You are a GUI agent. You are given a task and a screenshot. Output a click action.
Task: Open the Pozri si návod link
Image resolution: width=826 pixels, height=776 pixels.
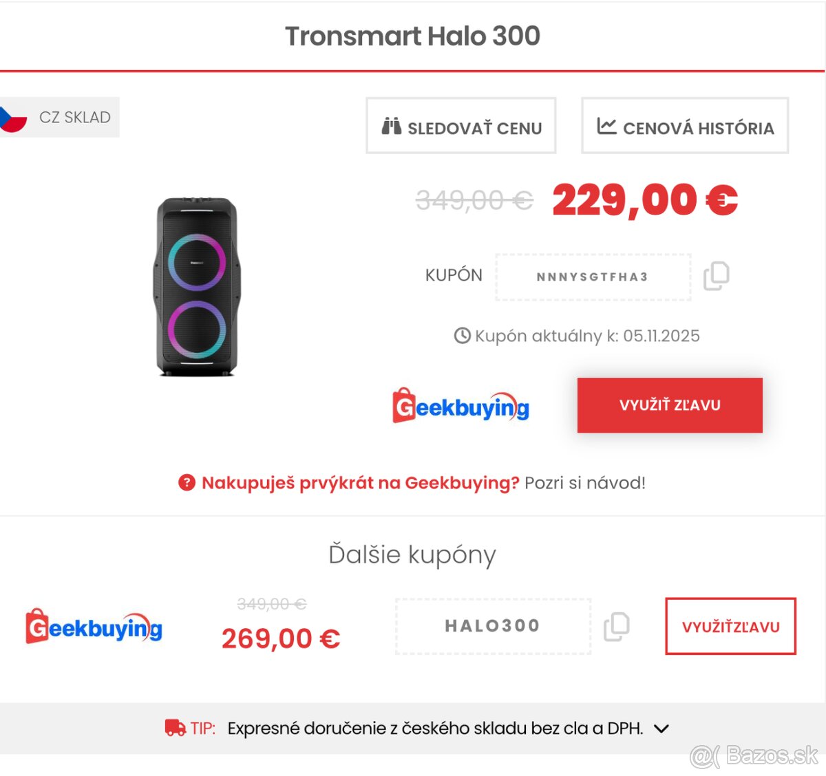click(584, 482)
